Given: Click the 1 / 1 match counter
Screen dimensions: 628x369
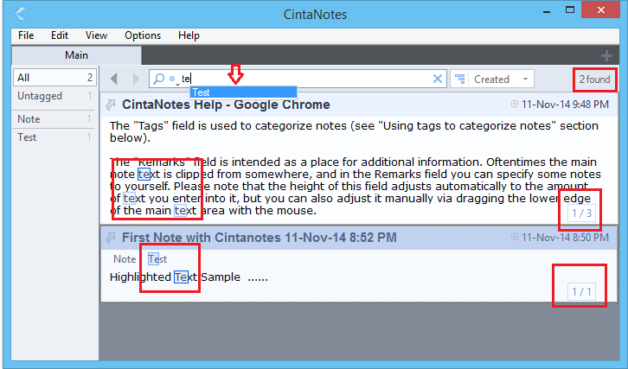Looking at the screenshot, I should click(581, 292).
